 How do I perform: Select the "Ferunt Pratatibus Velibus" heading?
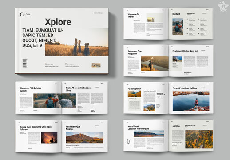click(x=185, y=88)
